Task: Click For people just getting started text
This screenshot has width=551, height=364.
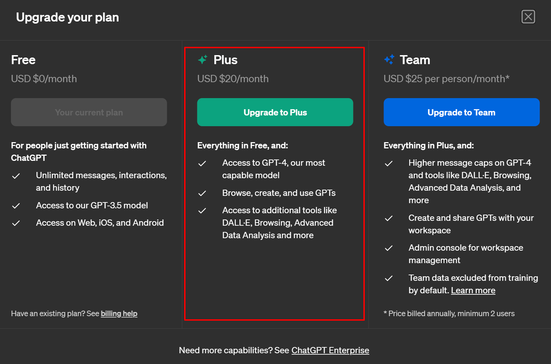Action: tap(79, 151)
